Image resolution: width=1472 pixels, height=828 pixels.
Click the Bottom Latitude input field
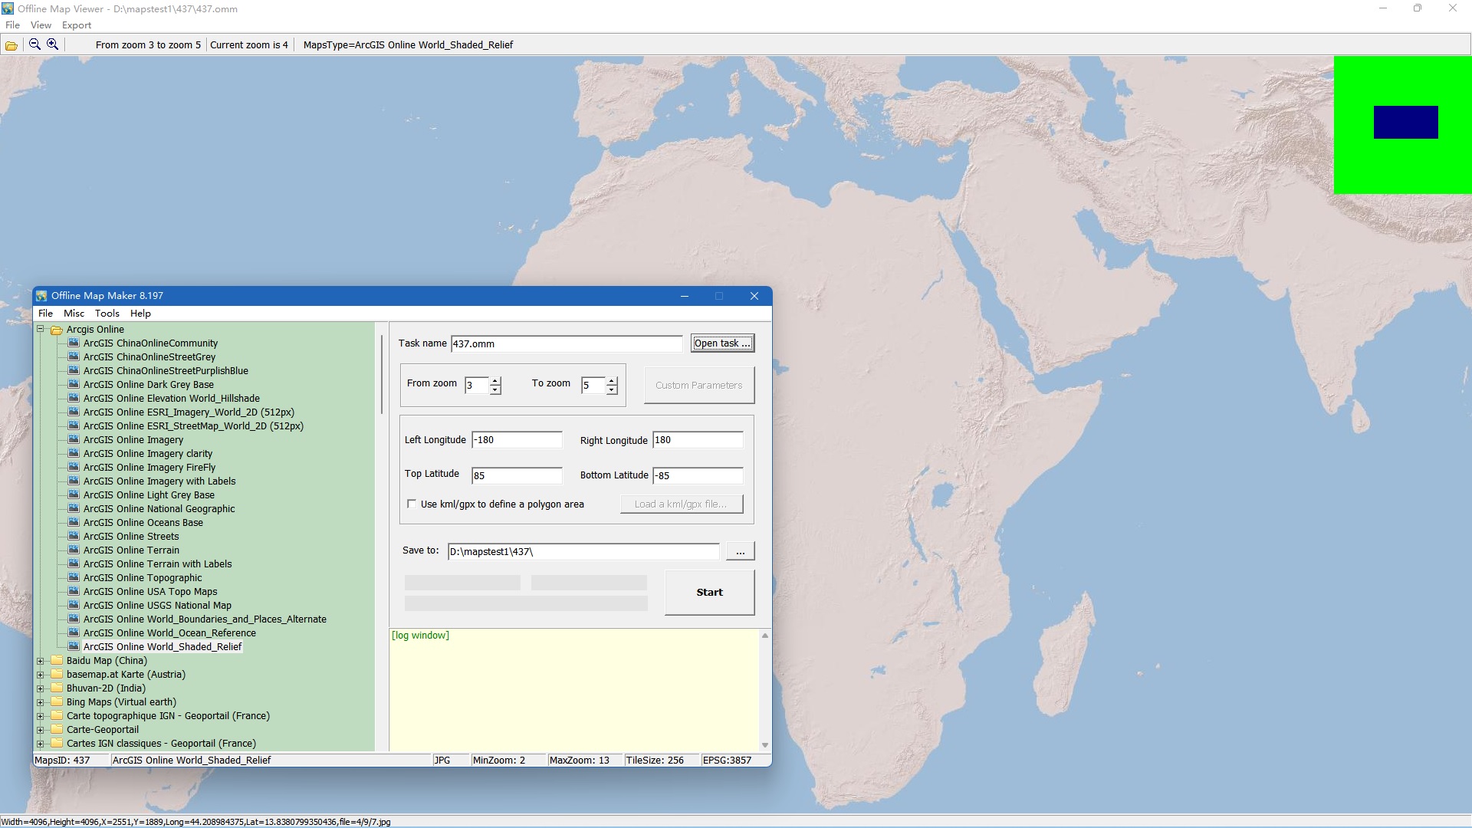coord(698,475)
